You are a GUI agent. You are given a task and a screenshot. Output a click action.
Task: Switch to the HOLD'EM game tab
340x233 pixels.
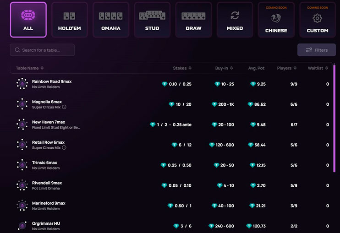[69, 20]
